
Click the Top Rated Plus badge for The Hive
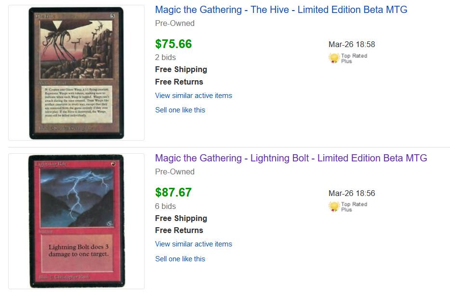click(347, 58)
